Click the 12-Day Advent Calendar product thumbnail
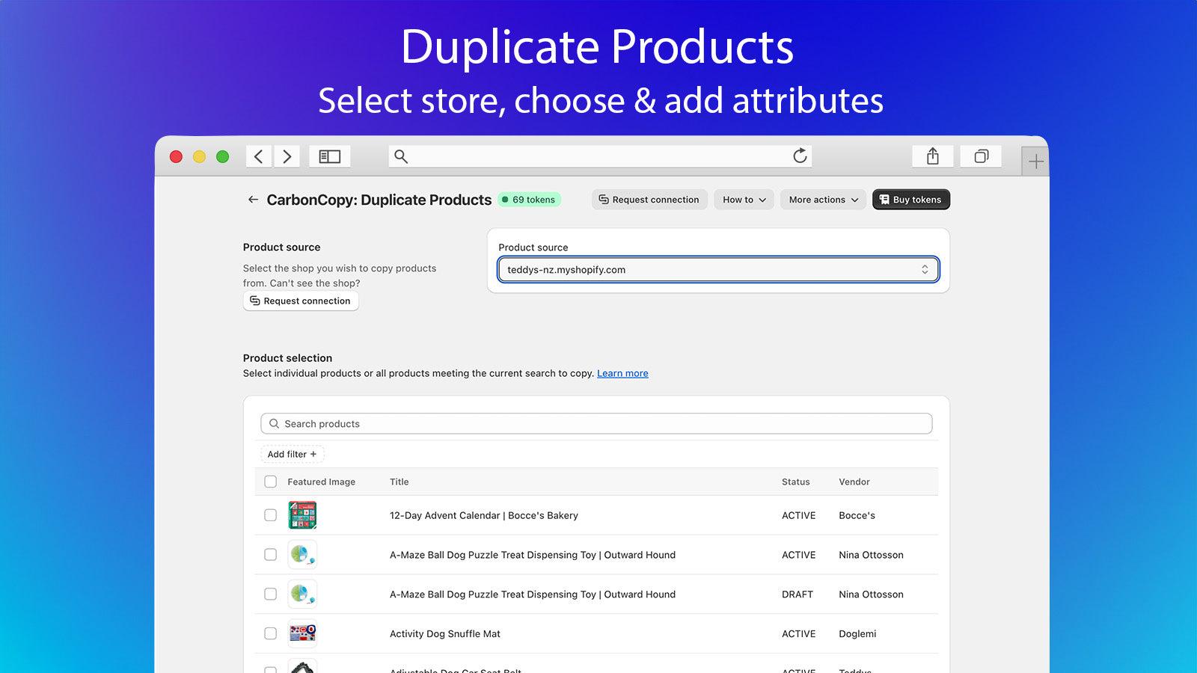 [x=303, y=515]
